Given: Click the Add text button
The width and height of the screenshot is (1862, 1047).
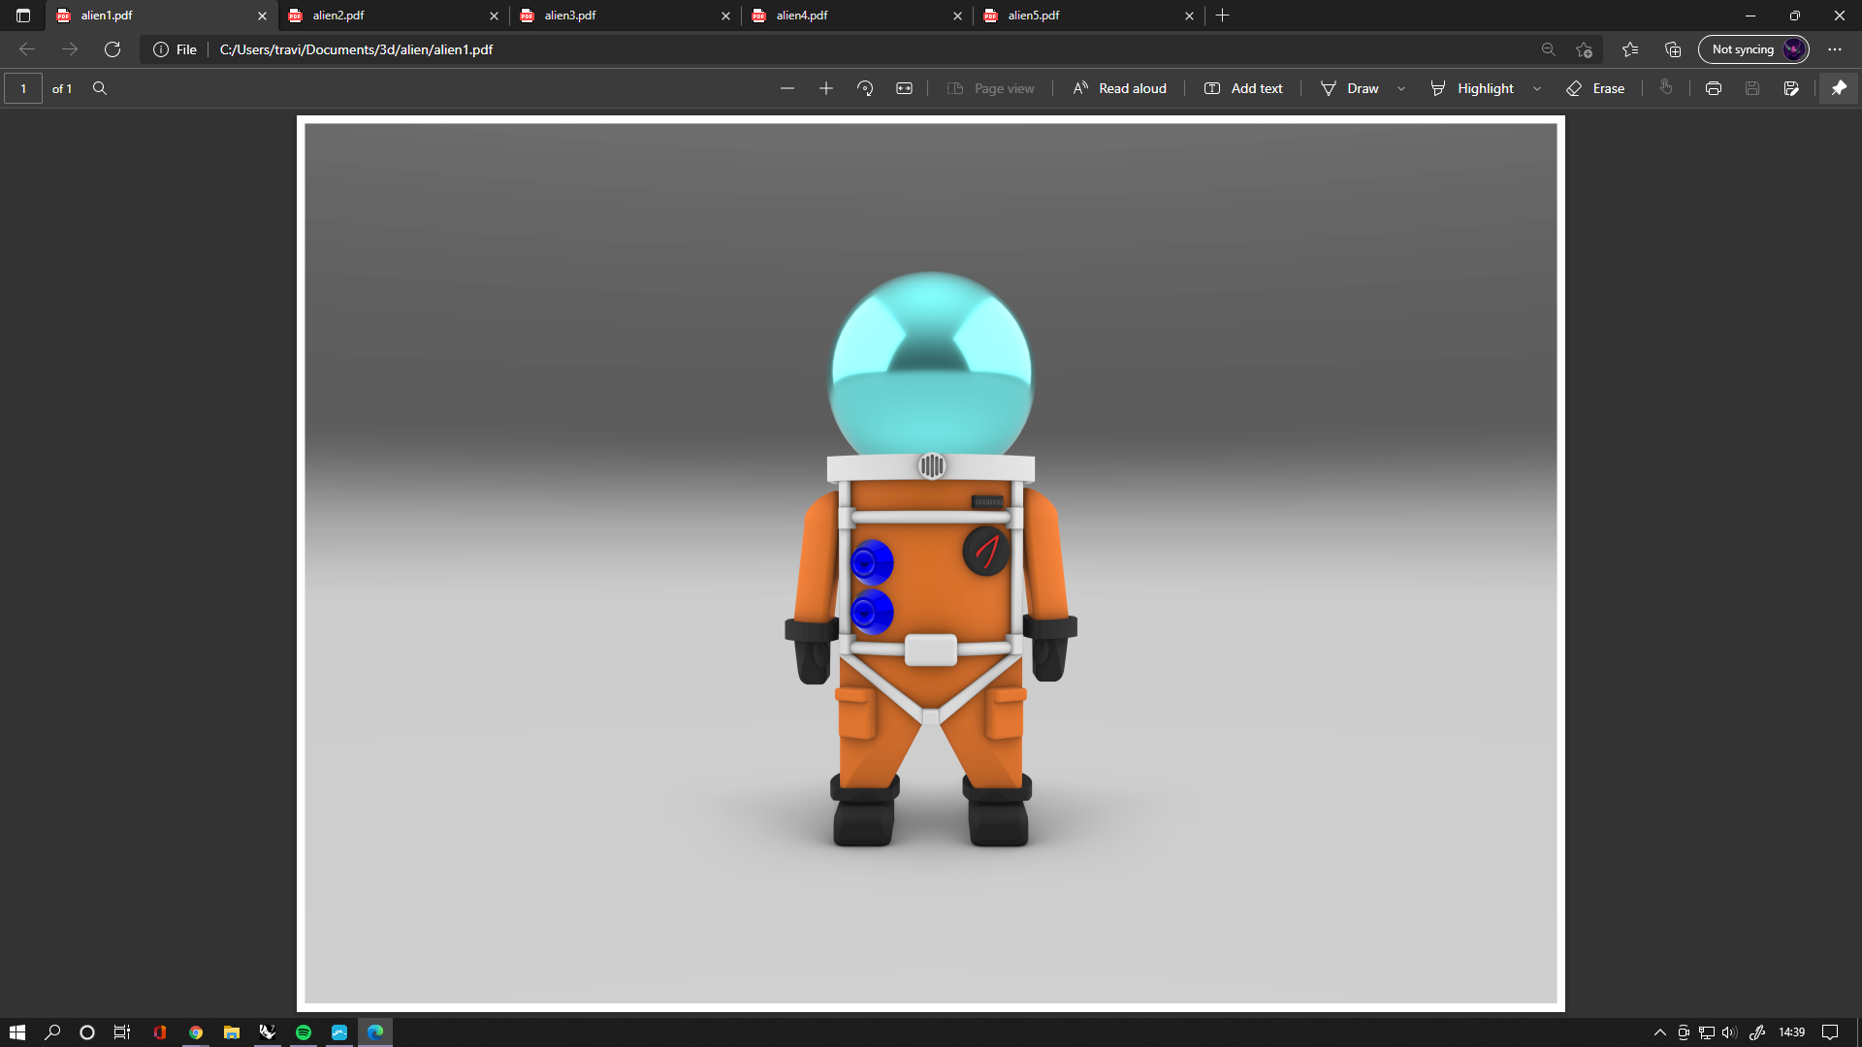Looking at the screenshot, I should tap(1243, 88).
